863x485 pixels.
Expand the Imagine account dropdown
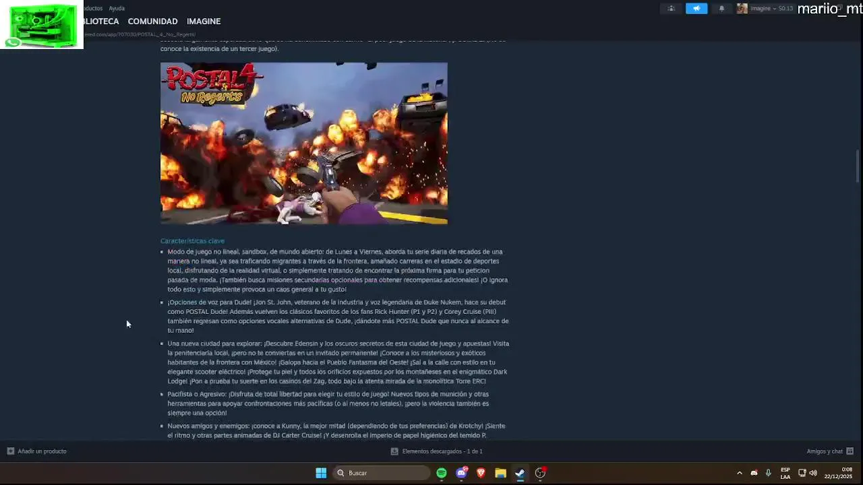pos(772,9)
